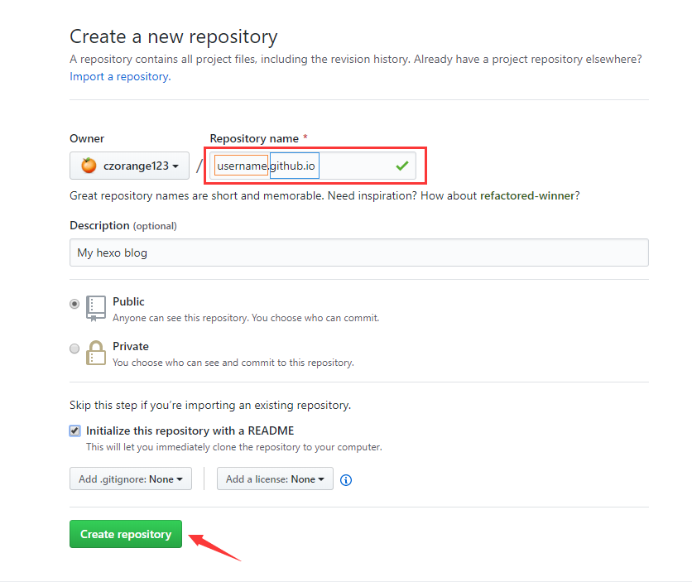Image resolution: width=692 pixels, height=582 pixels.
Task: Expand the Add a license dropdown
Action: pyautogui.click(x=275, y=479)
